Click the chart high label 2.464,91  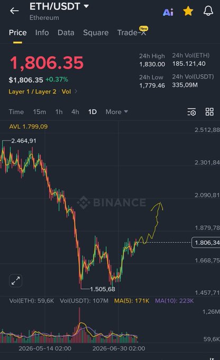click(x=24, y=141)
